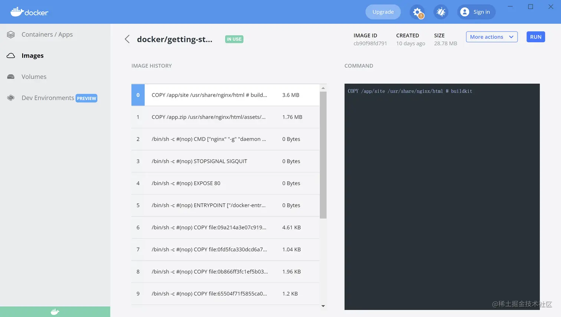Open settings gear icon
This screenshot has width=561, height=317.
(417, 12)
